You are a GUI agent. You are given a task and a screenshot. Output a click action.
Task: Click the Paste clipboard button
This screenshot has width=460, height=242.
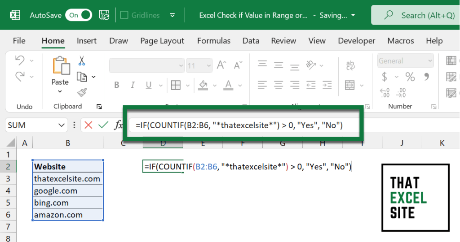tap(61, 65)
